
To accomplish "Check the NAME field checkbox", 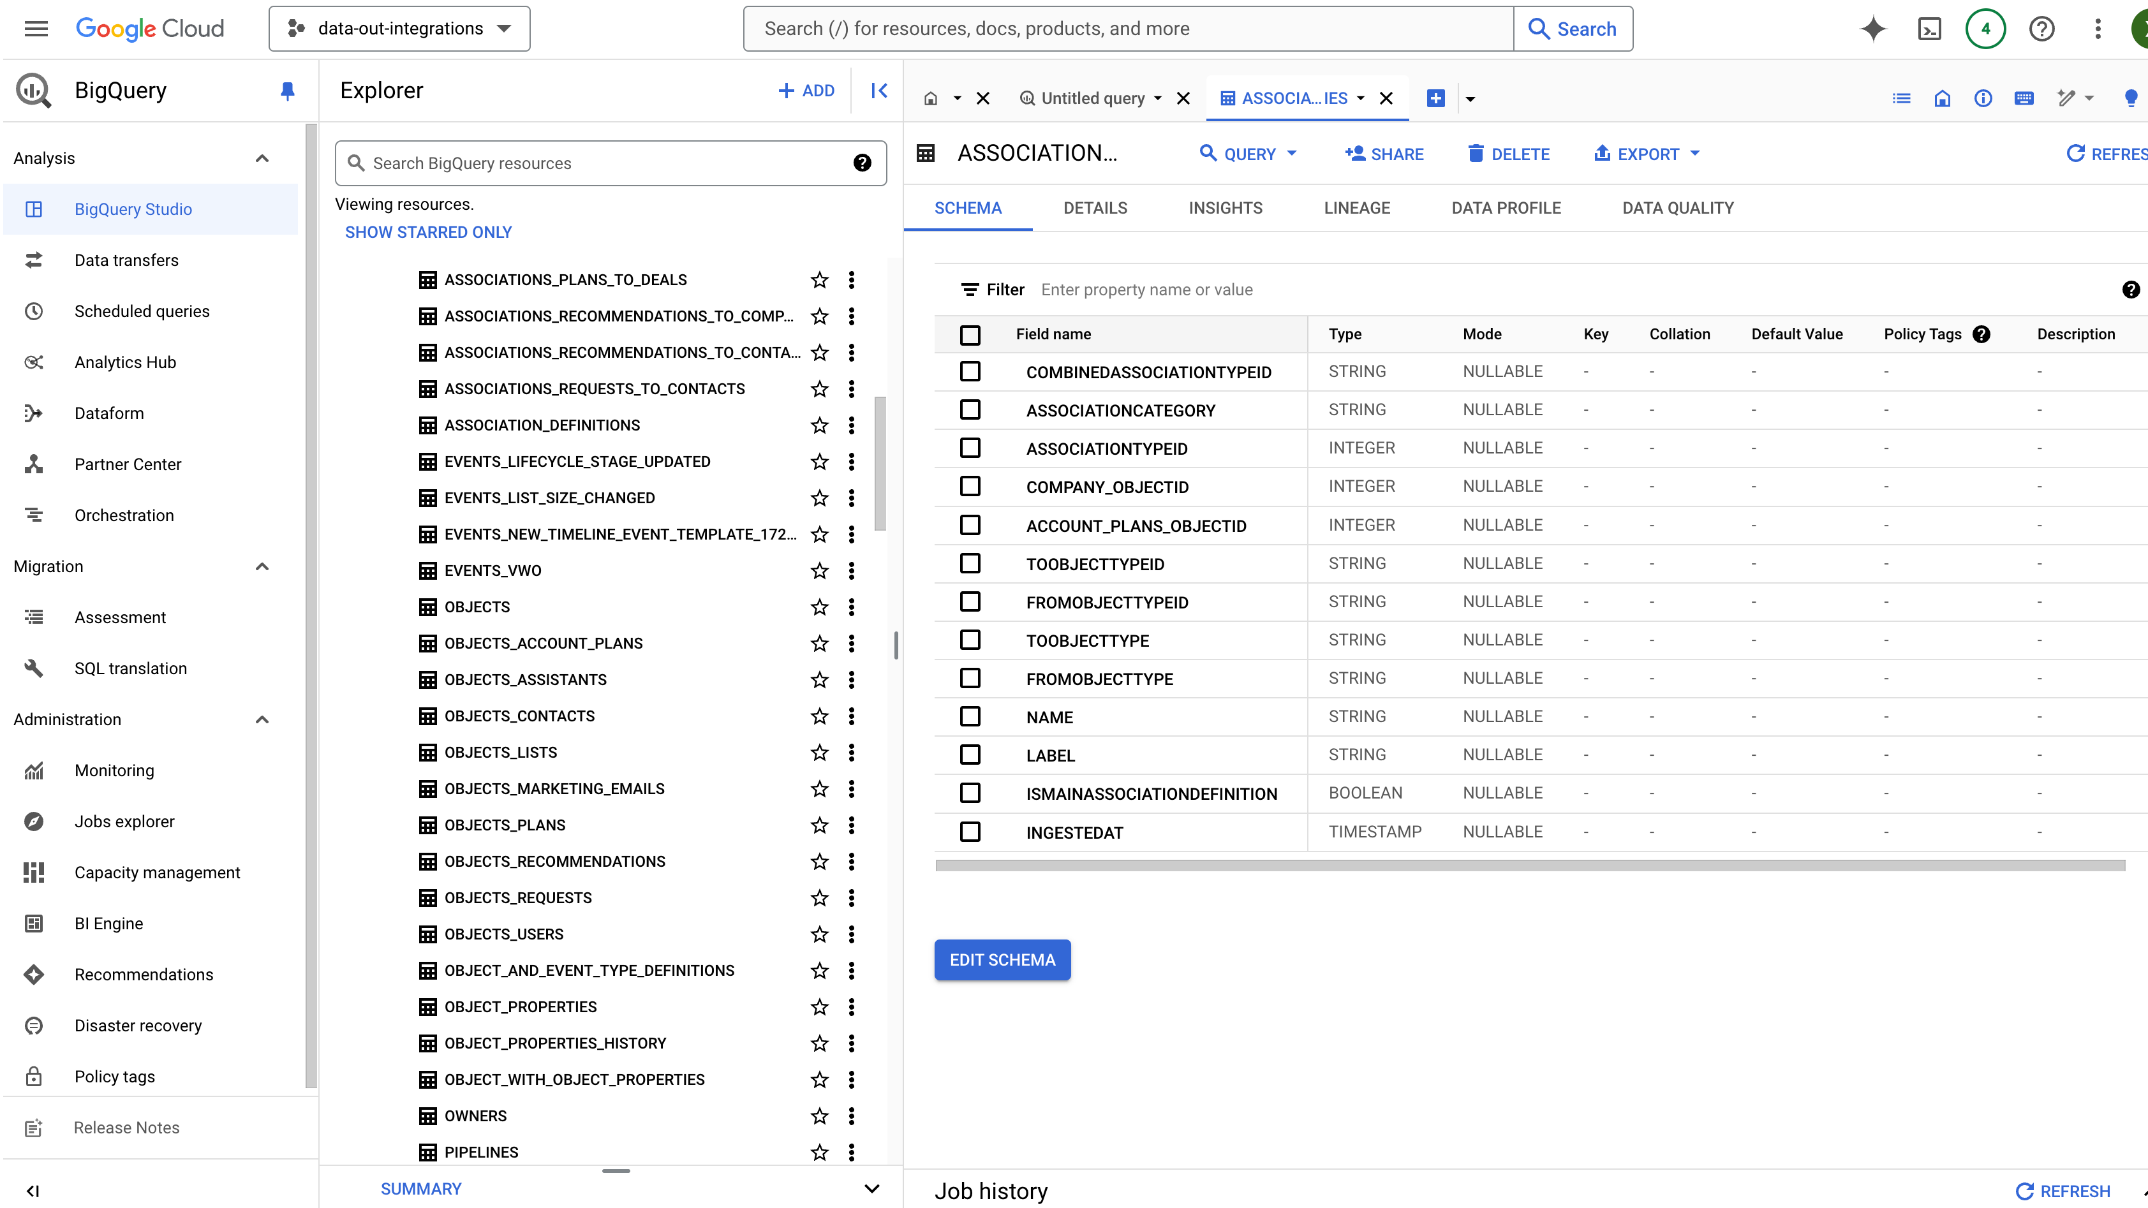I will [970, 716].
